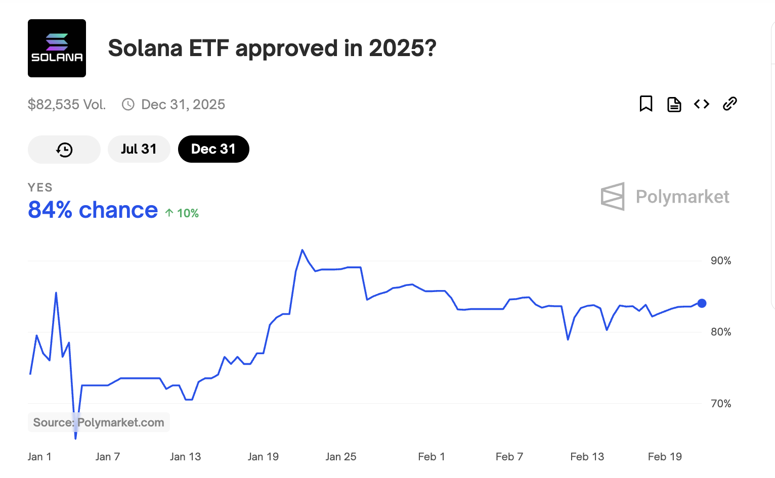Bookmark this Solana ETF market

click(646, 104)
